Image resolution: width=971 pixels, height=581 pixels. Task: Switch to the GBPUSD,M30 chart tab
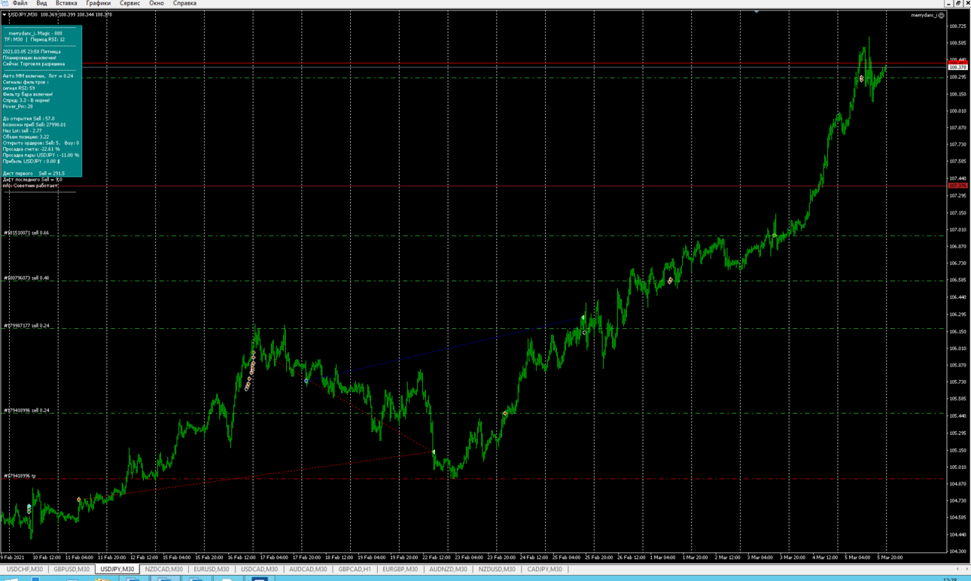[72, 570]
